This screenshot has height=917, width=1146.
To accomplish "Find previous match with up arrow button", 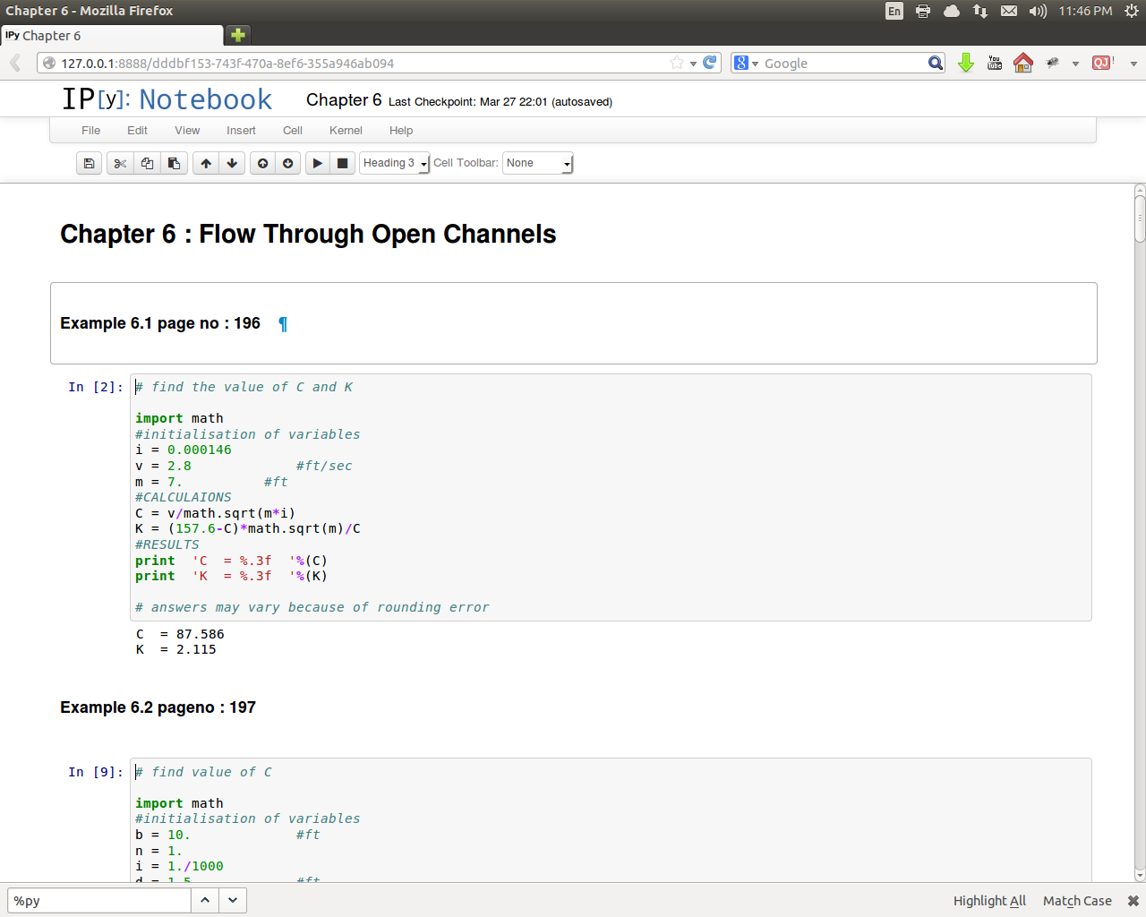I will 205,900.
